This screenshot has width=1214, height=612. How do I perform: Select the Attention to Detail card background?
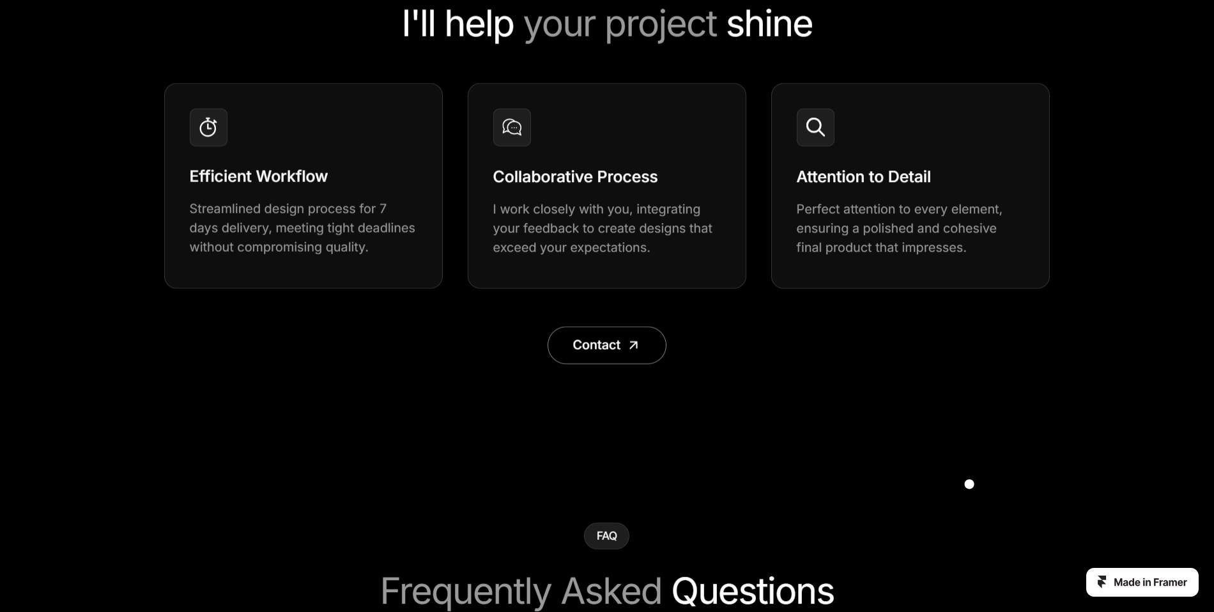[910, 186]
